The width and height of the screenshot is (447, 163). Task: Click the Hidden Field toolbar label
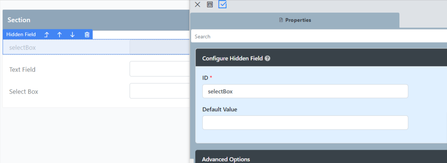point(21,35)
